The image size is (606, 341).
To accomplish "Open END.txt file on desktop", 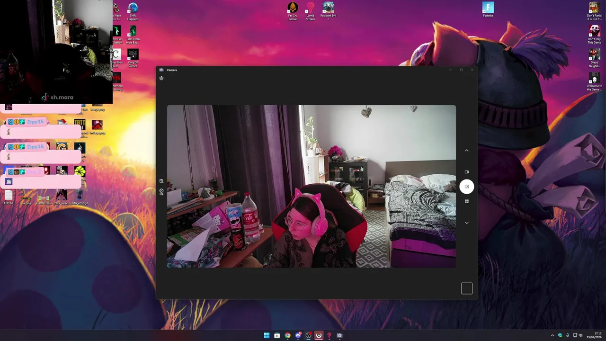I will [x=9, y=197].
